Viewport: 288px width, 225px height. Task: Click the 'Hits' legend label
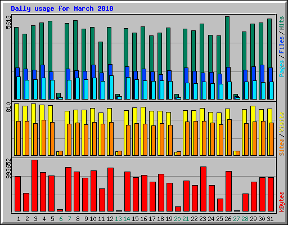pyautogui.click(x=282, y=23)
